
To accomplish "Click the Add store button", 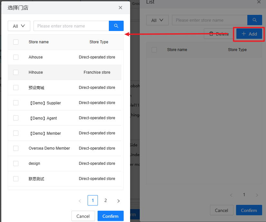I will [x=249, y=34].
